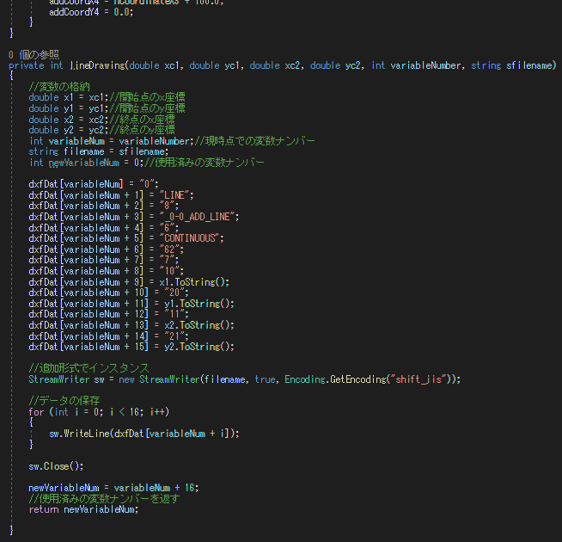
Task: Place cursor on "double y1 = yc1;"
Action: click(69, 108)
